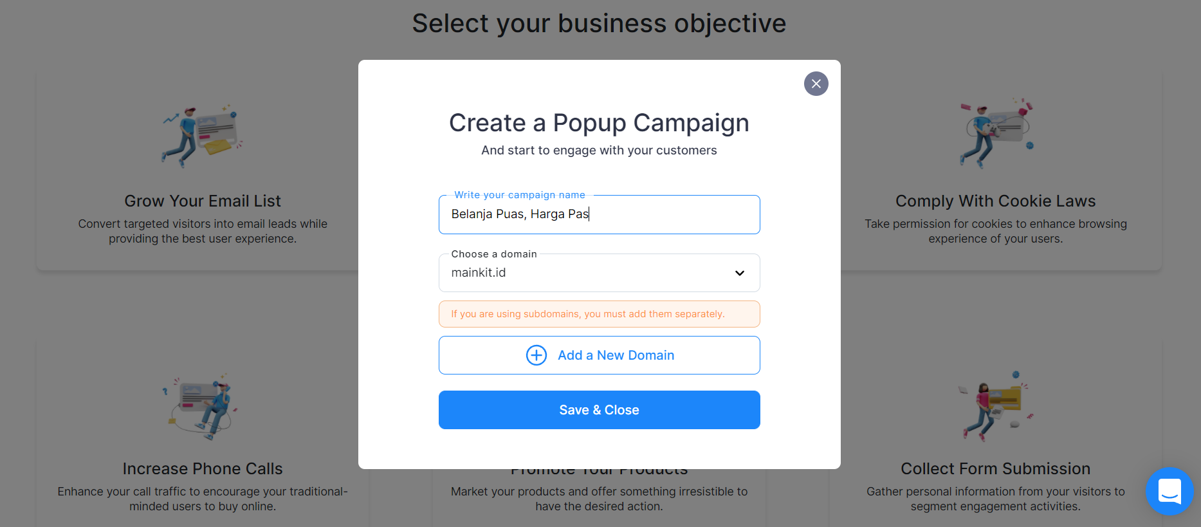Click the Increase Phone Calls illustration
The height and width of the screenshot is (527, 1201).
tap(200, 405)
